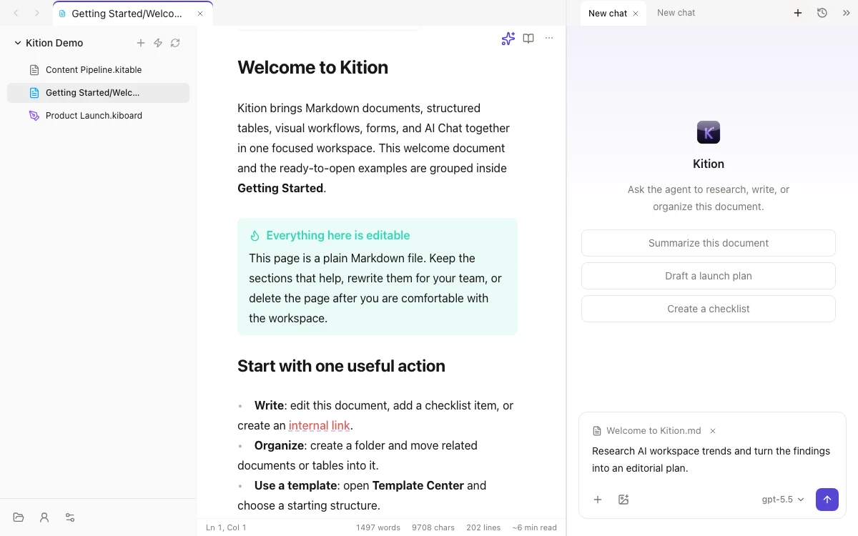Collapse the Kition Demo workspace
The width and height of the screenshot is (858, 536).
(x=18, y=43)
